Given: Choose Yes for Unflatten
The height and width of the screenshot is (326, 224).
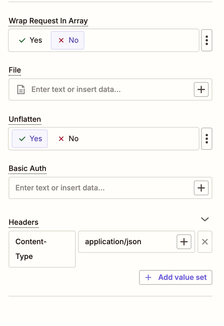Looking at the screenshot, I should [30, 139].
